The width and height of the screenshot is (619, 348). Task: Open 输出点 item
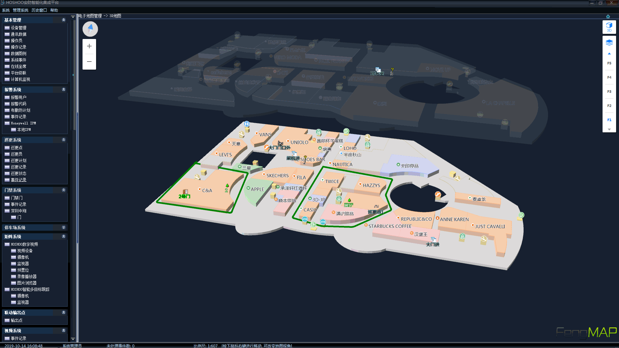16,320
